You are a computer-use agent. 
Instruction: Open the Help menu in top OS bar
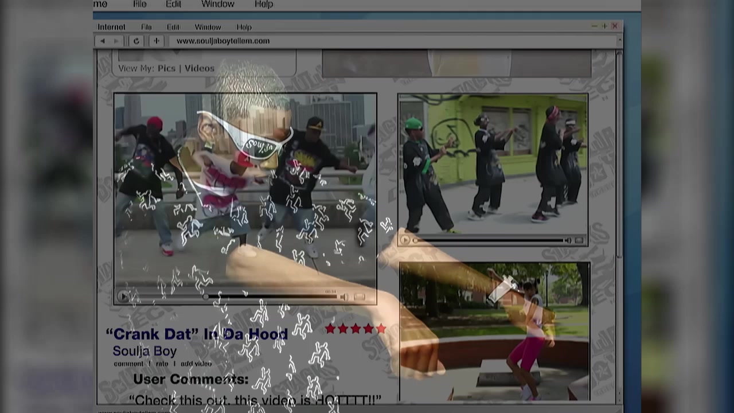click(264, 4)
